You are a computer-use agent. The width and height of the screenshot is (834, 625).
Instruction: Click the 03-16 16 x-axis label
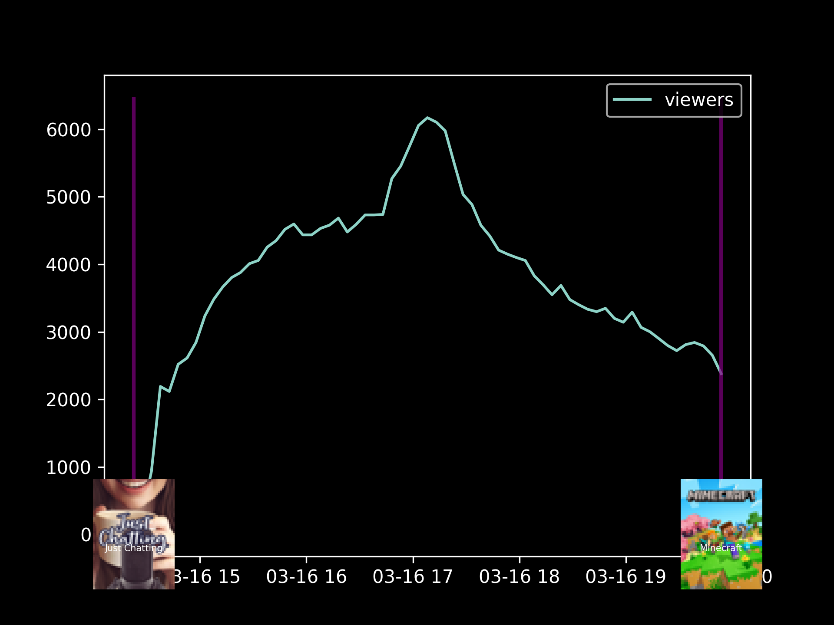pyautogui.click(x=306, y=577)
